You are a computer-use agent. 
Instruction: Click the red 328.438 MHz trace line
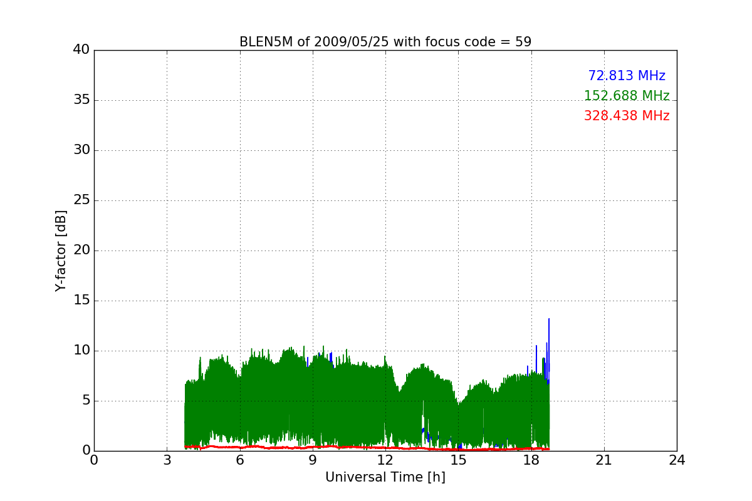pos(367,447)
